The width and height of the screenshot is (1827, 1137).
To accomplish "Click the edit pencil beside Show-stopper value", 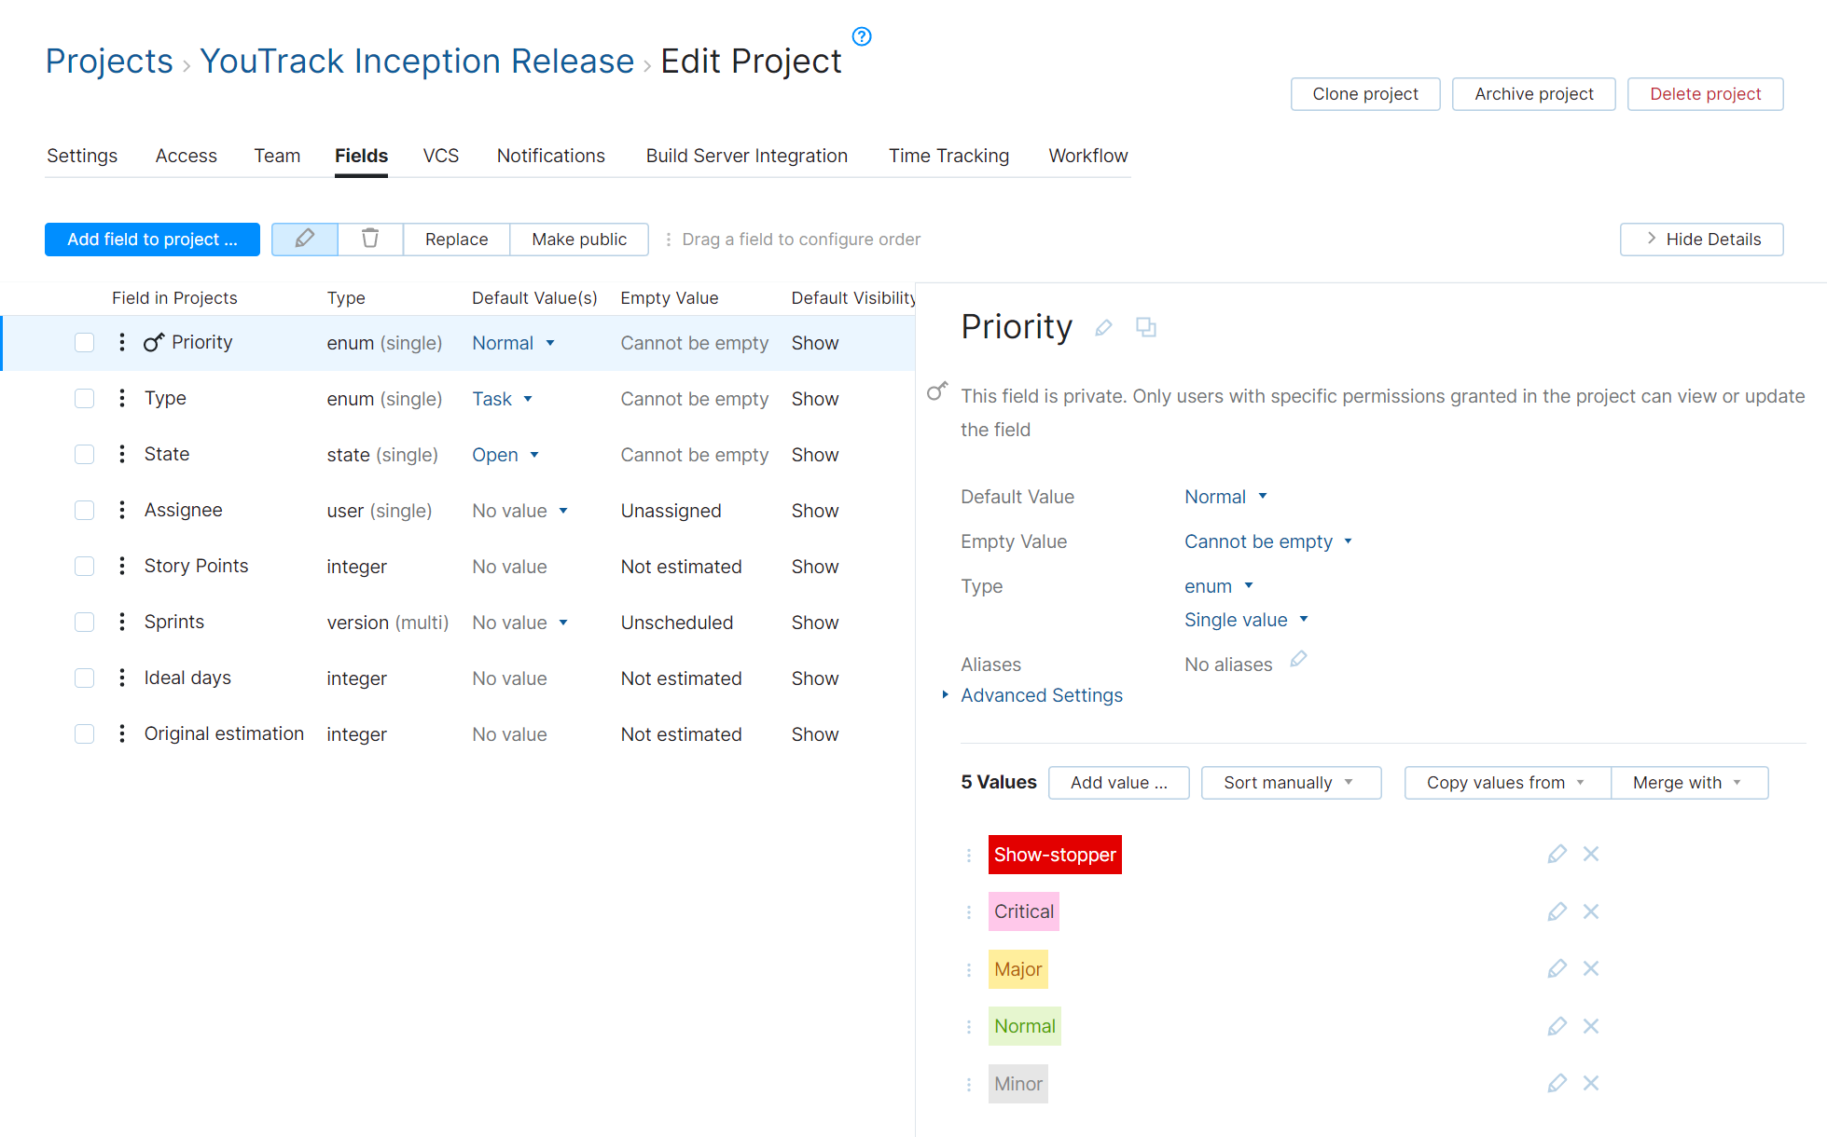I will pos(1557,854).
